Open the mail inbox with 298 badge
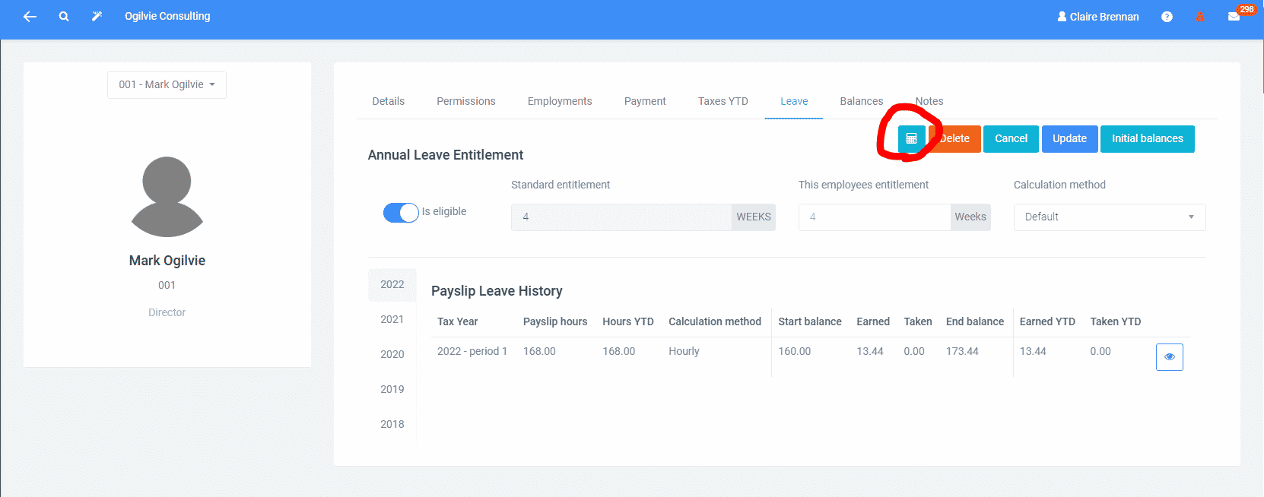 click(x=1234, y=17)
